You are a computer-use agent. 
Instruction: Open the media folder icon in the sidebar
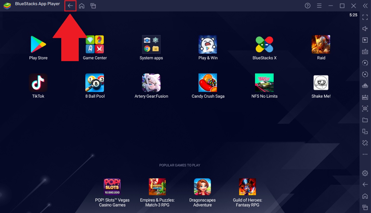(x=365, y=120)
